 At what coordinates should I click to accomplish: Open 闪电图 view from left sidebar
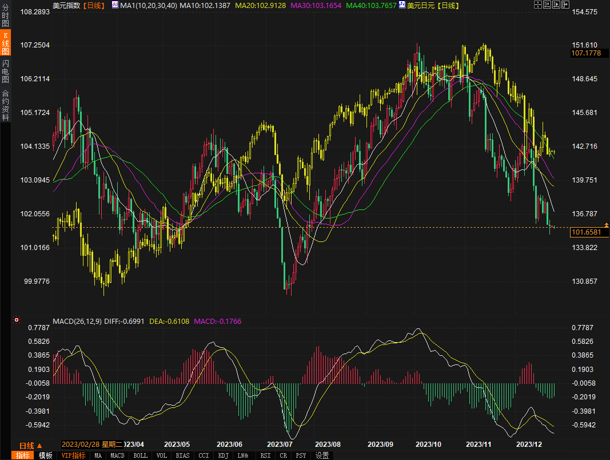pyautogui.click(x=5, y=72)
